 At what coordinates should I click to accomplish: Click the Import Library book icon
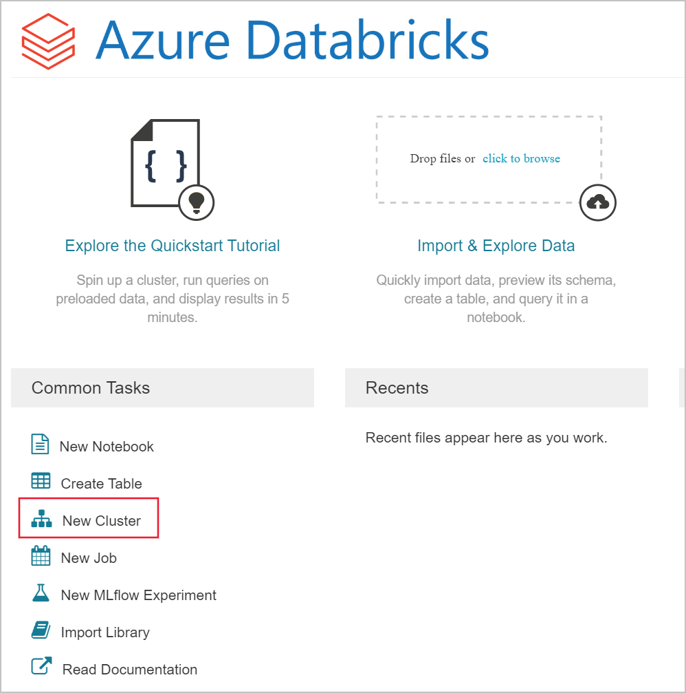(x=41, y=630)
